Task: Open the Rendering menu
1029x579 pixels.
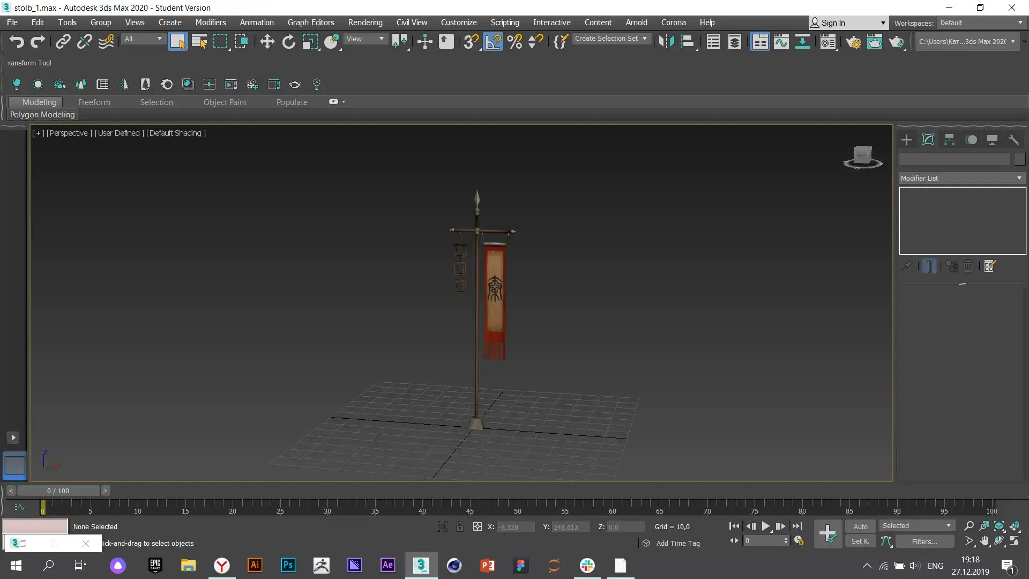Action: (365, 23)
